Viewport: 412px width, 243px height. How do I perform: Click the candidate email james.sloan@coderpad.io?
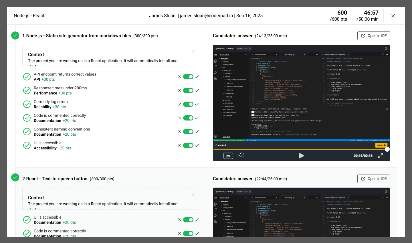[206, 16]
